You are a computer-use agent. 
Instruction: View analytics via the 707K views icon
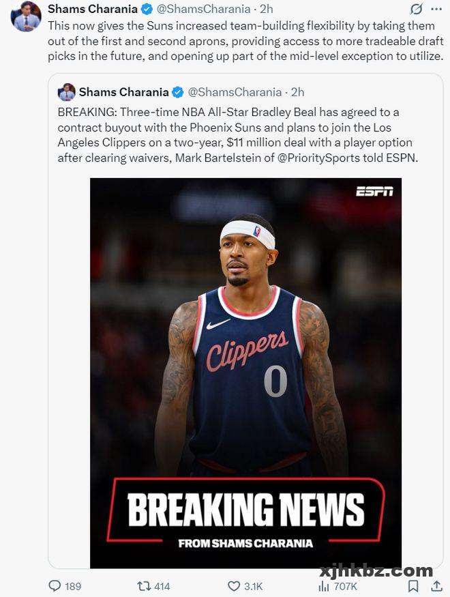323,585
